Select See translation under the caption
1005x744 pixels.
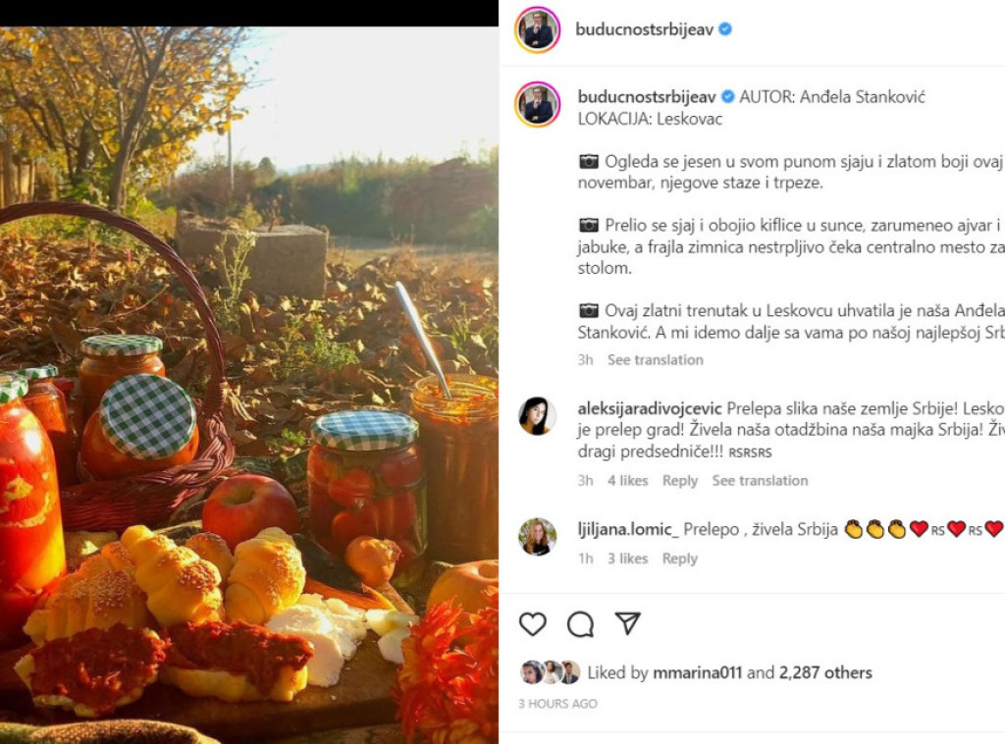click(x=655, y=359)
